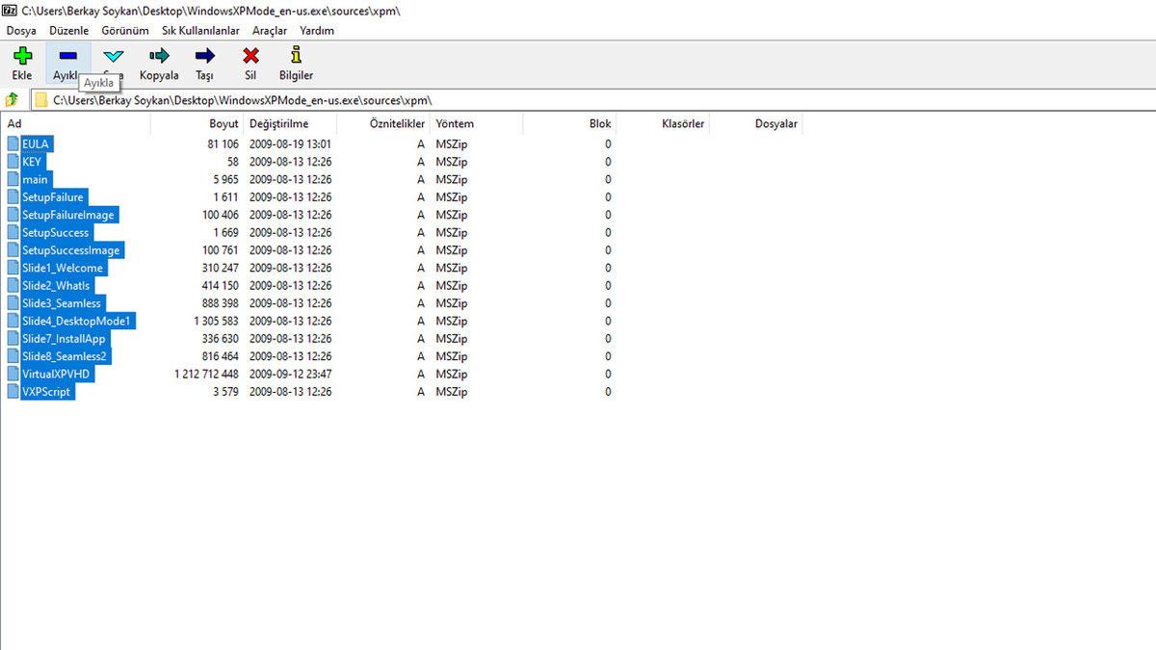Click the VirtualXPVHD file icon
The image size is (1156, 650).
click(x=13, y=374)
